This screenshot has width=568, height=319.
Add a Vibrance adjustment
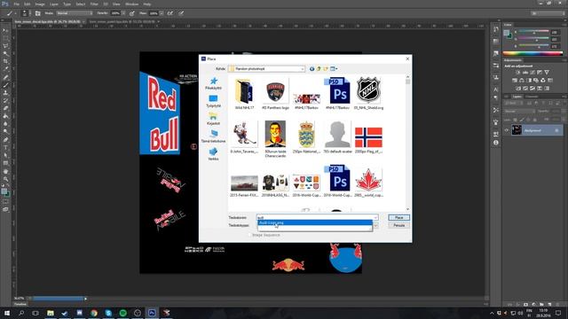547,73
